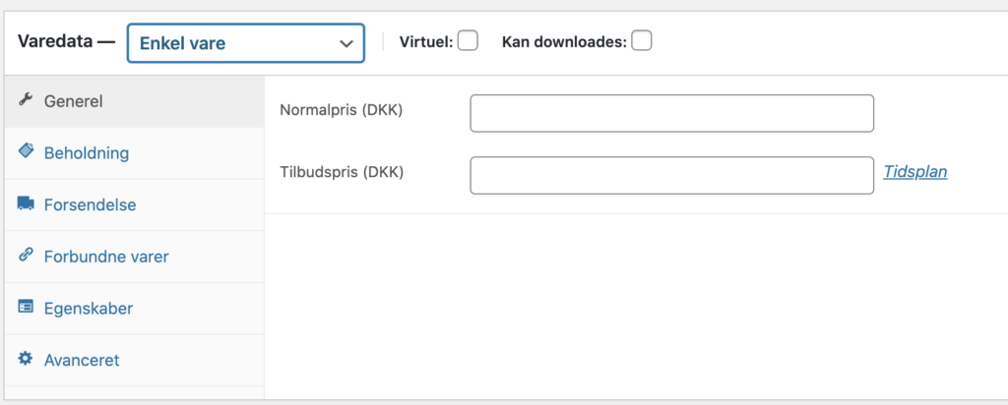Open the Enkel vare product type dropdown
This screenshot has width=1008, height=405.
[x=245, y=43]
